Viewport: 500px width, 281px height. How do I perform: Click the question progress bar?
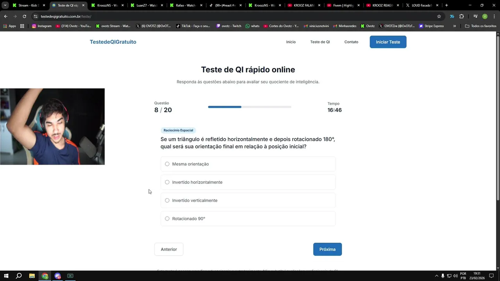point(250,107)
